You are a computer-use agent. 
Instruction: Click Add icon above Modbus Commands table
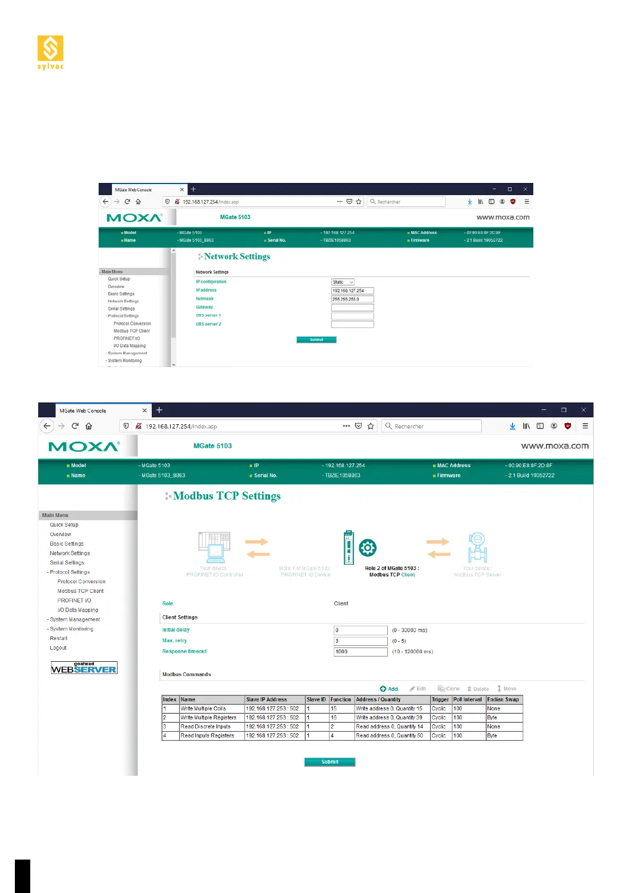click(383, 689)
